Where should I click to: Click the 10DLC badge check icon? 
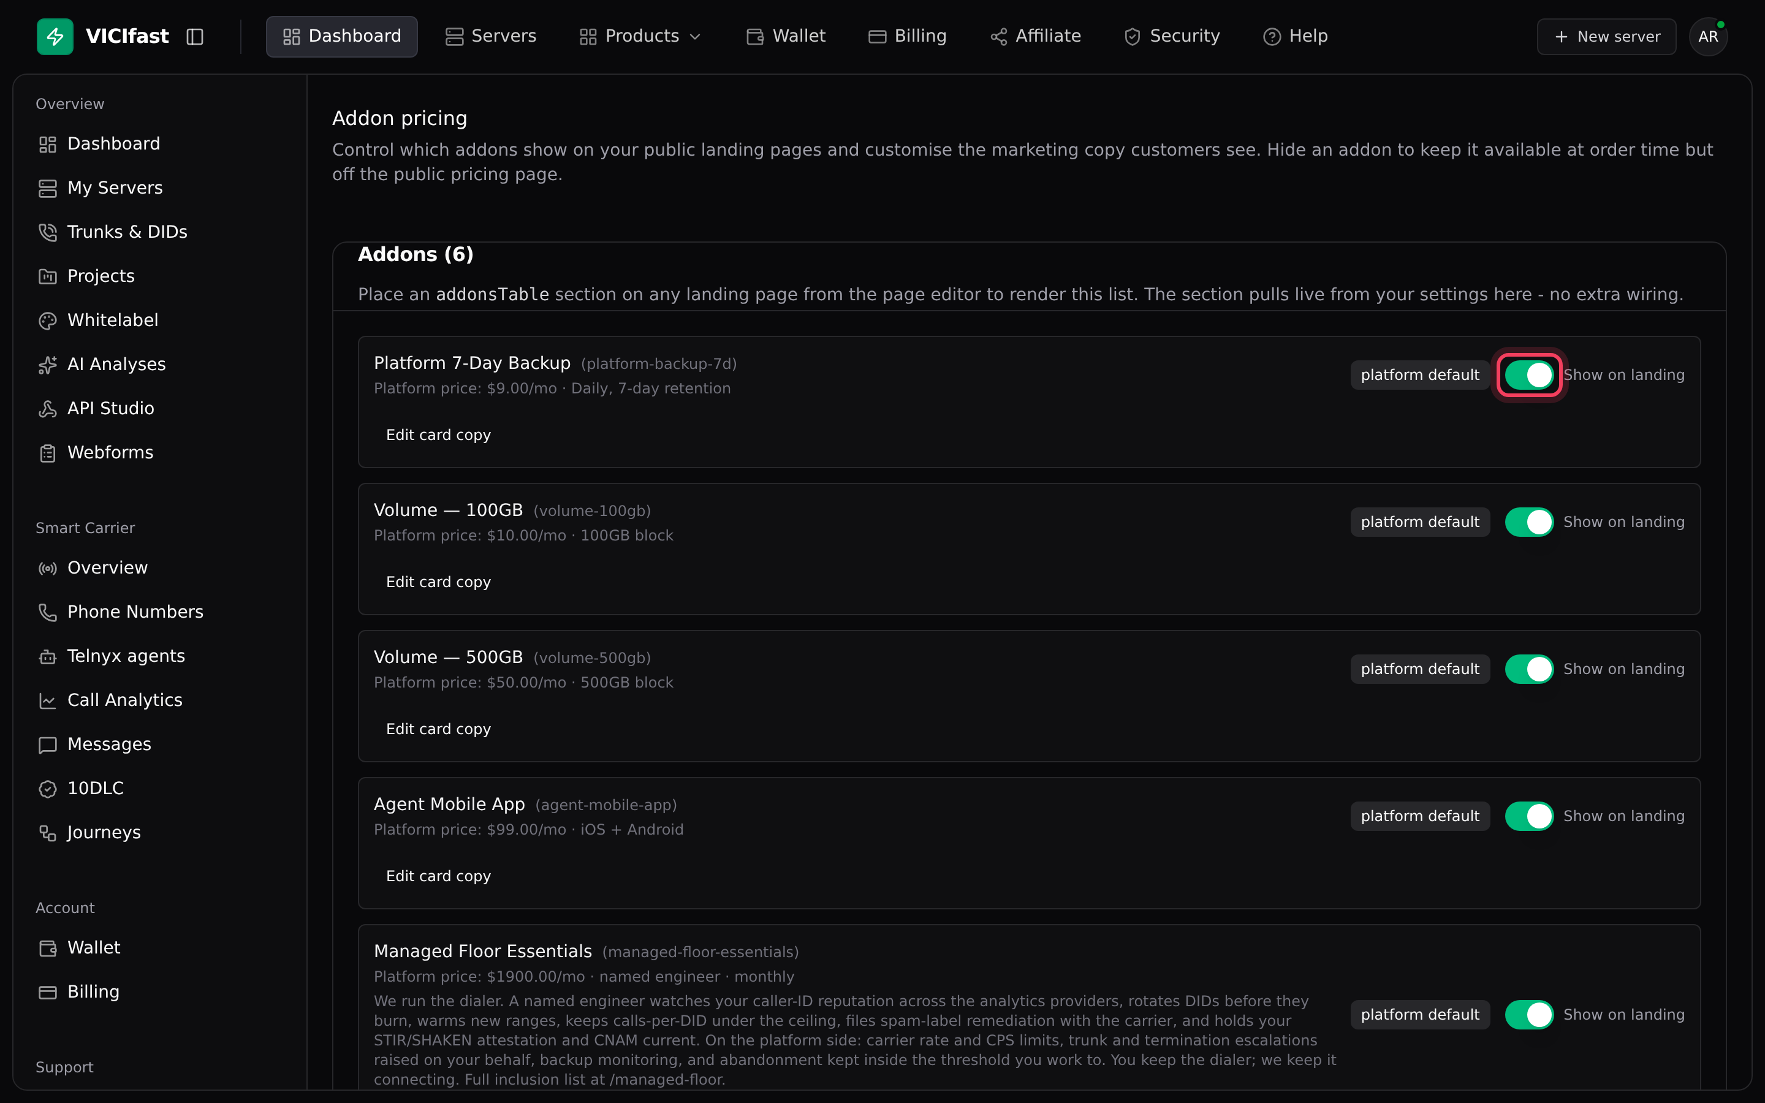click(x=47, y=789)
